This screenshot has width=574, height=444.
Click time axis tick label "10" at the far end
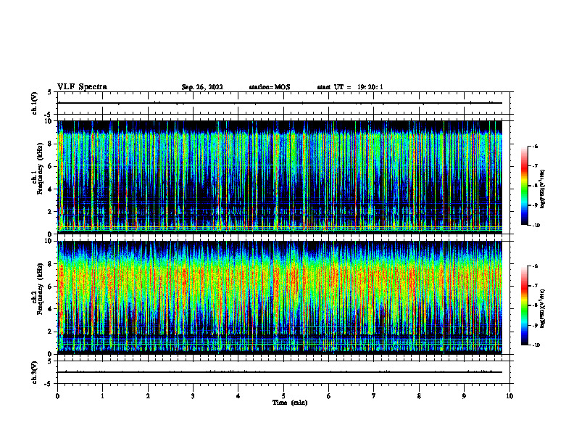[x=509, y=396]
